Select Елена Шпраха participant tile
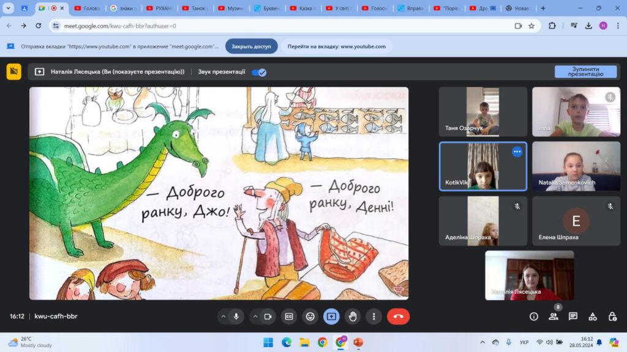Screen dimensions: 627x352 pos(576,221)
